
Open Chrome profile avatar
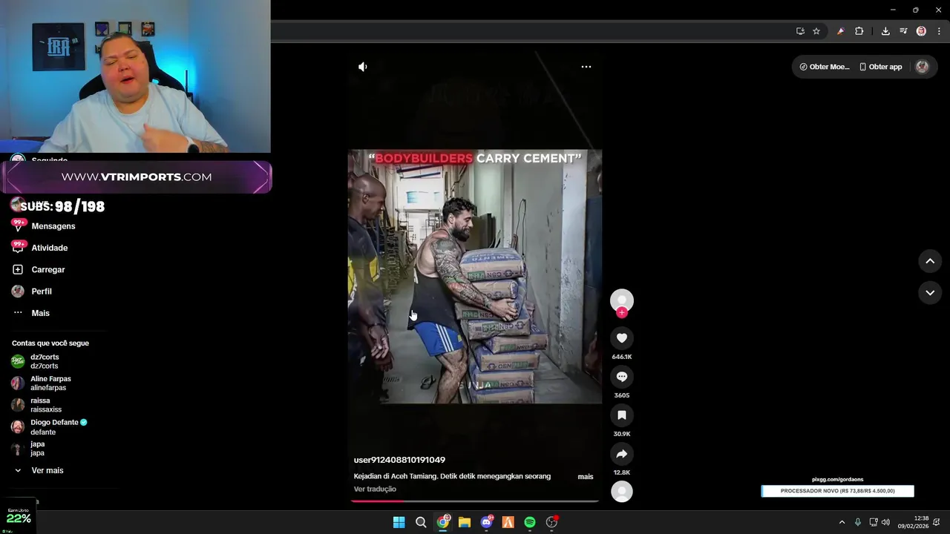click(x=921, y=31)
